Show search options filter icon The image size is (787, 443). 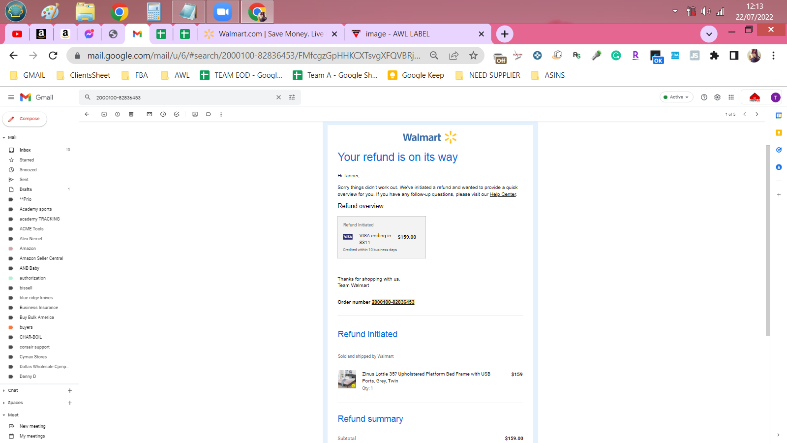(292, 97)
